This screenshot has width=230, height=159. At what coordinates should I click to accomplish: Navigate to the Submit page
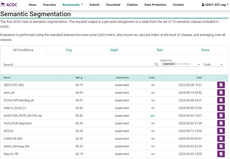click(94, 5)
